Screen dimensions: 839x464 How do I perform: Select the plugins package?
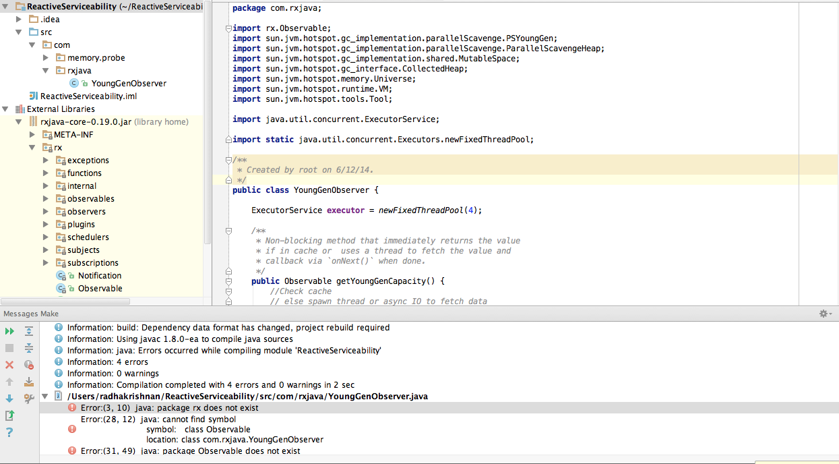[x=81, y=225]
